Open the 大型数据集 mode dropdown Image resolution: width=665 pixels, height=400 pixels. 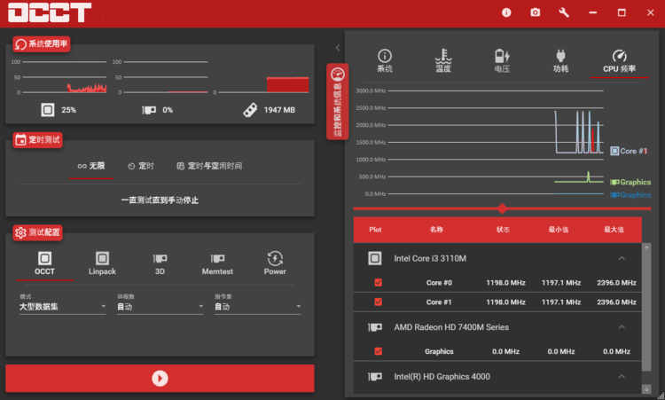pyautogui.click(x=62, y=307)
